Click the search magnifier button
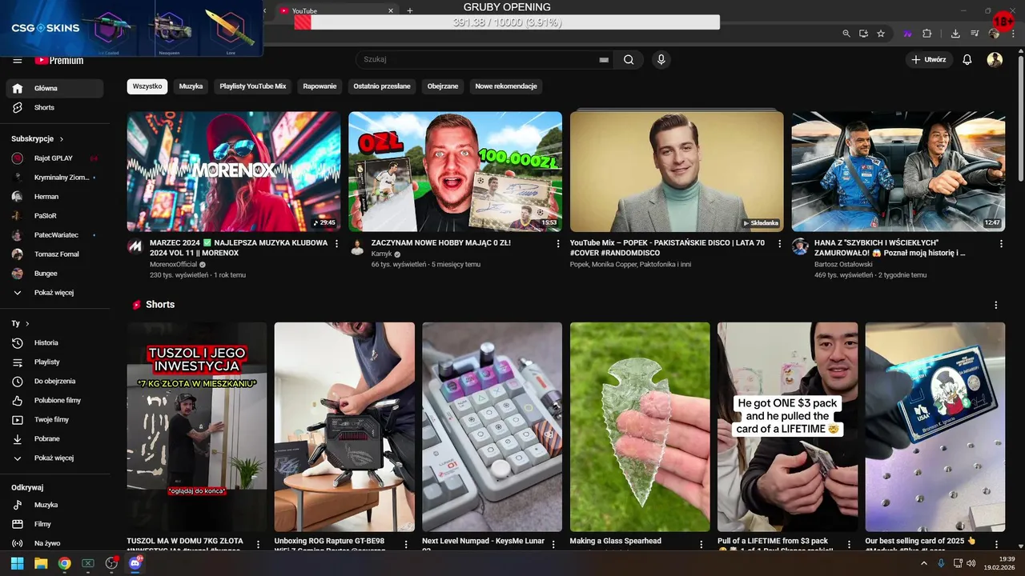Image resolution: width=1025 pixels, height=576 pixels. coord(629,59)
